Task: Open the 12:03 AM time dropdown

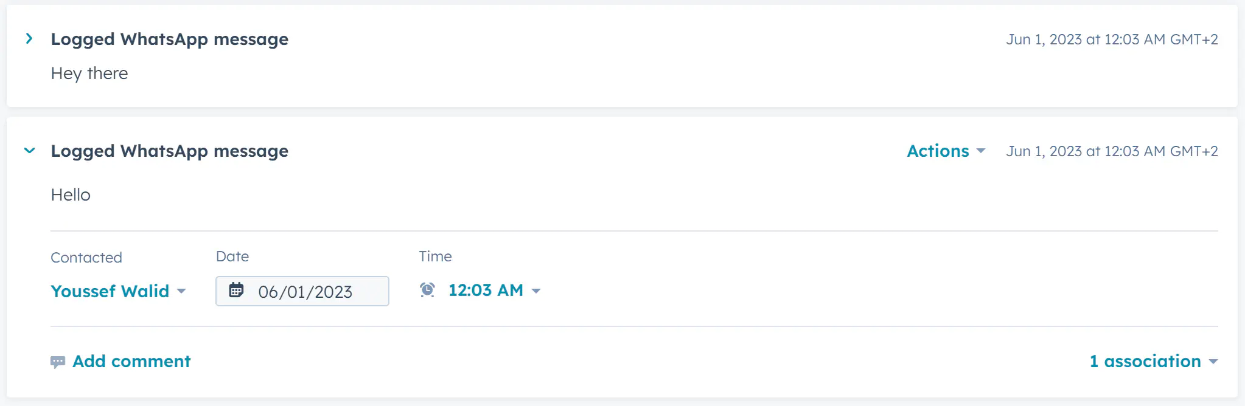Action: click(494, 291)
